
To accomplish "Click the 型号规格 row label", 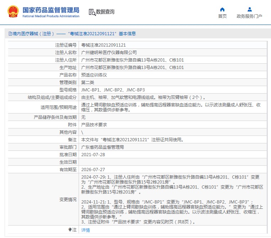I will pyautogui.click(x=68, y=90).
